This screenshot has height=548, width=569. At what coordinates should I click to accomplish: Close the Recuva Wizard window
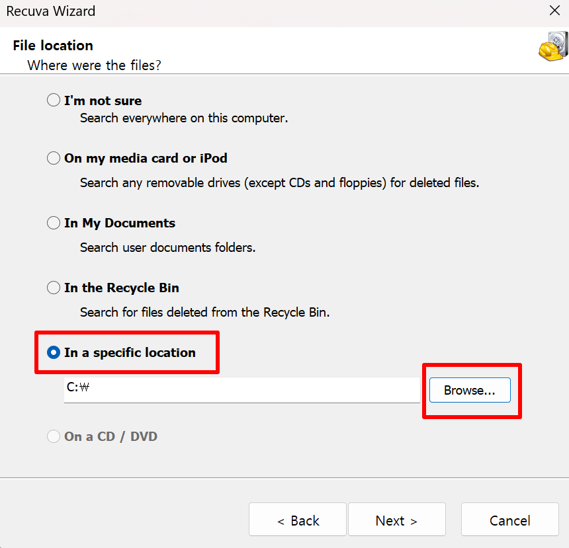click(554, 11)
